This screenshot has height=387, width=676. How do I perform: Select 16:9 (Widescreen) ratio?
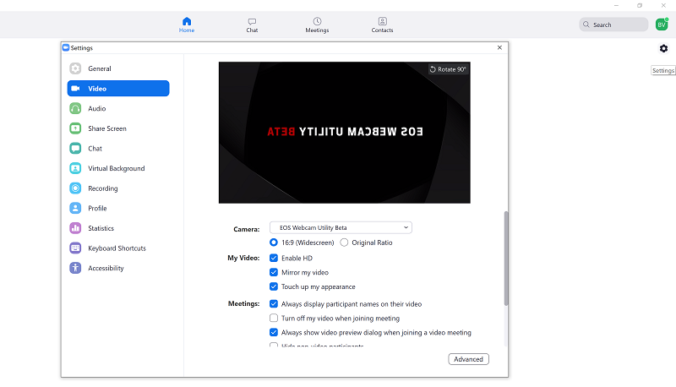[273, 243]
